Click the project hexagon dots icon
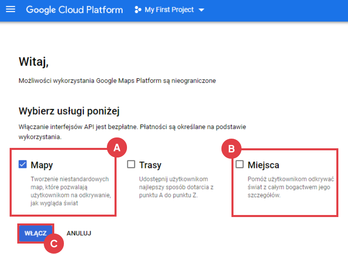 click(x=138, y=10)
